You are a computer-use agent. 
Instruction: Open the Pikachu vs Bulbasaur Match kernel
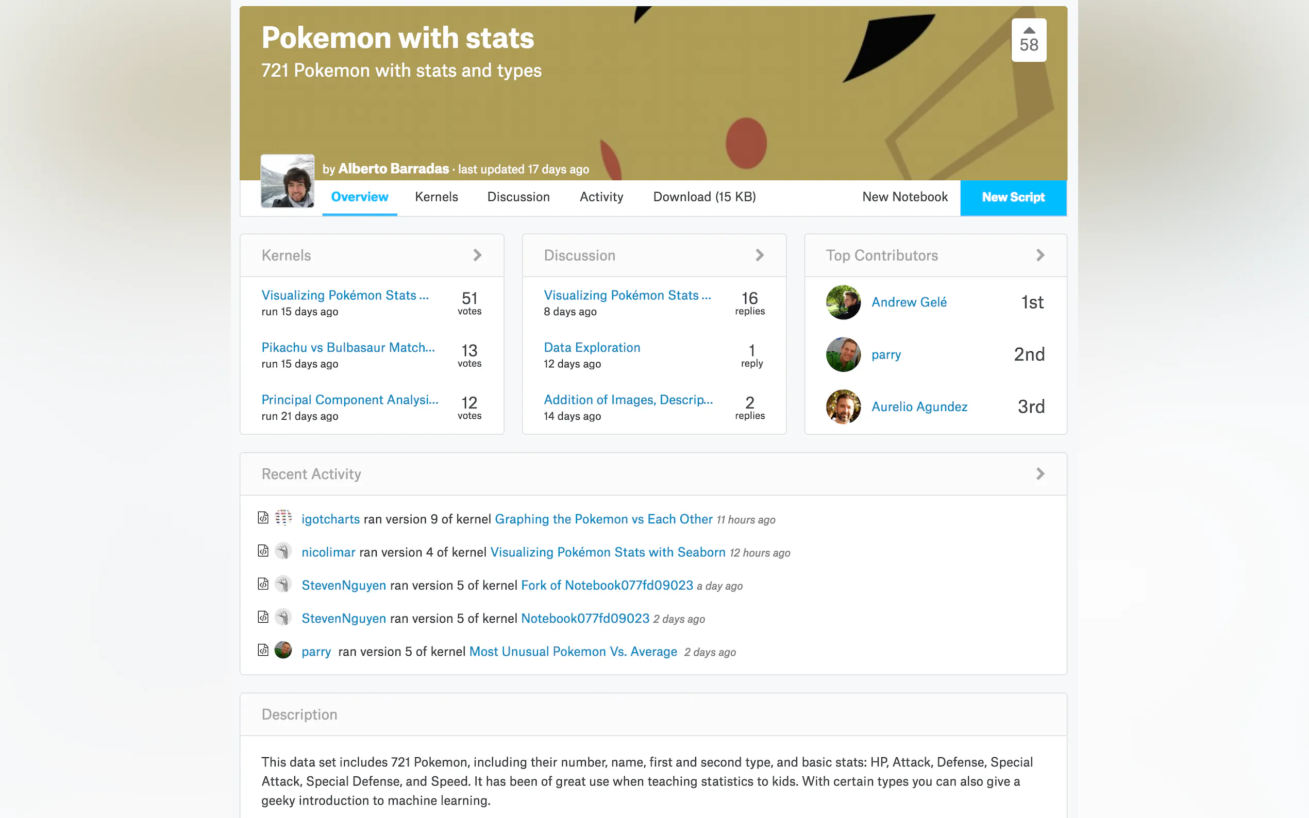pos(348,347)
